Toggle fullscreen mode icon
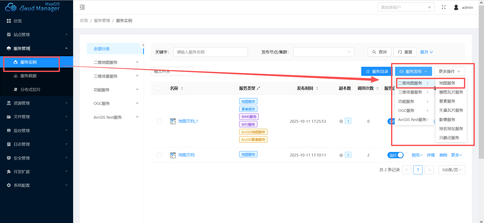The width and height of the screenshot is (484, 223). (x=444, y=7)
